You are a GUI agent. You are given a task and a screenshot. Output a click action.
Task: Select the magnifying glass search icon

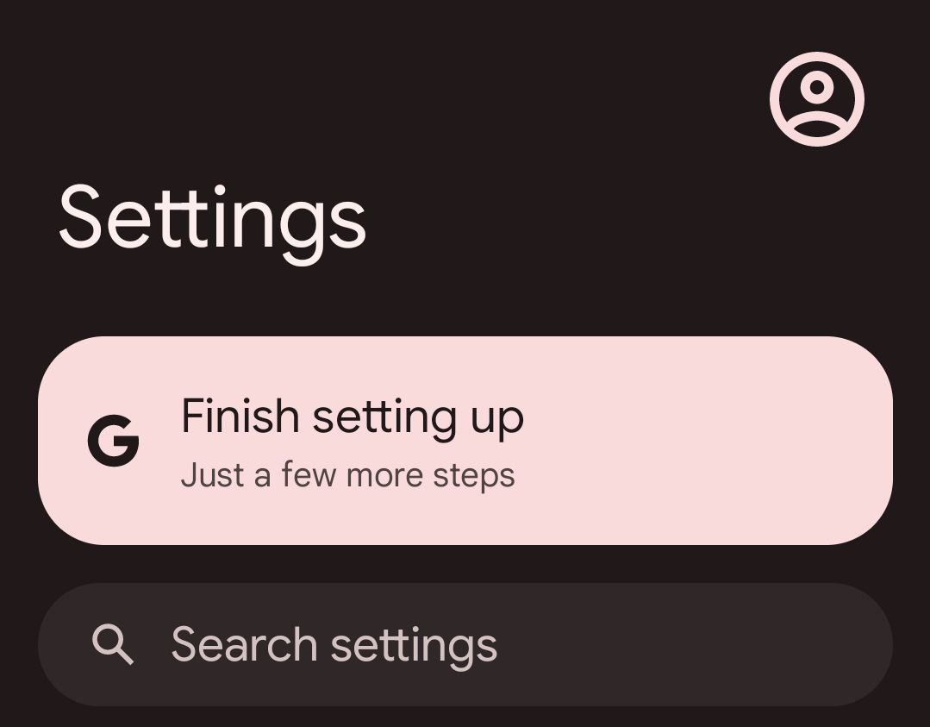[113, 643]
